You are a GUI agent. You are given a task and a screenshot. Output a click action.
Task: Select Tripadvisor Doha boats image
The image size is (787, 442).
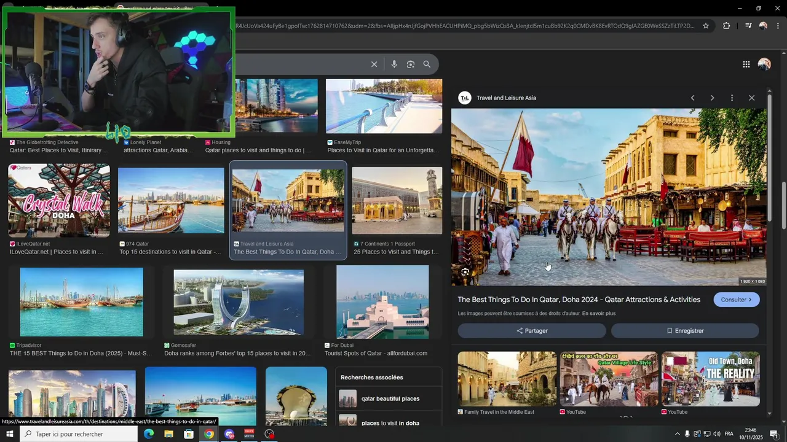81,302
